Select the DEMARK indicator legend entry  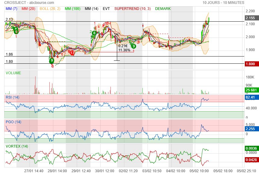click(x=163, y=9)
